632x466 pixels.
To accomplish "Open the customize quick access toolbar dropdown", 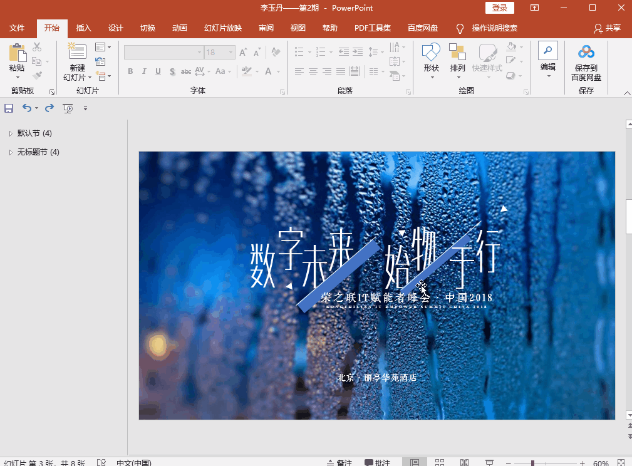I will click(85, 108).
